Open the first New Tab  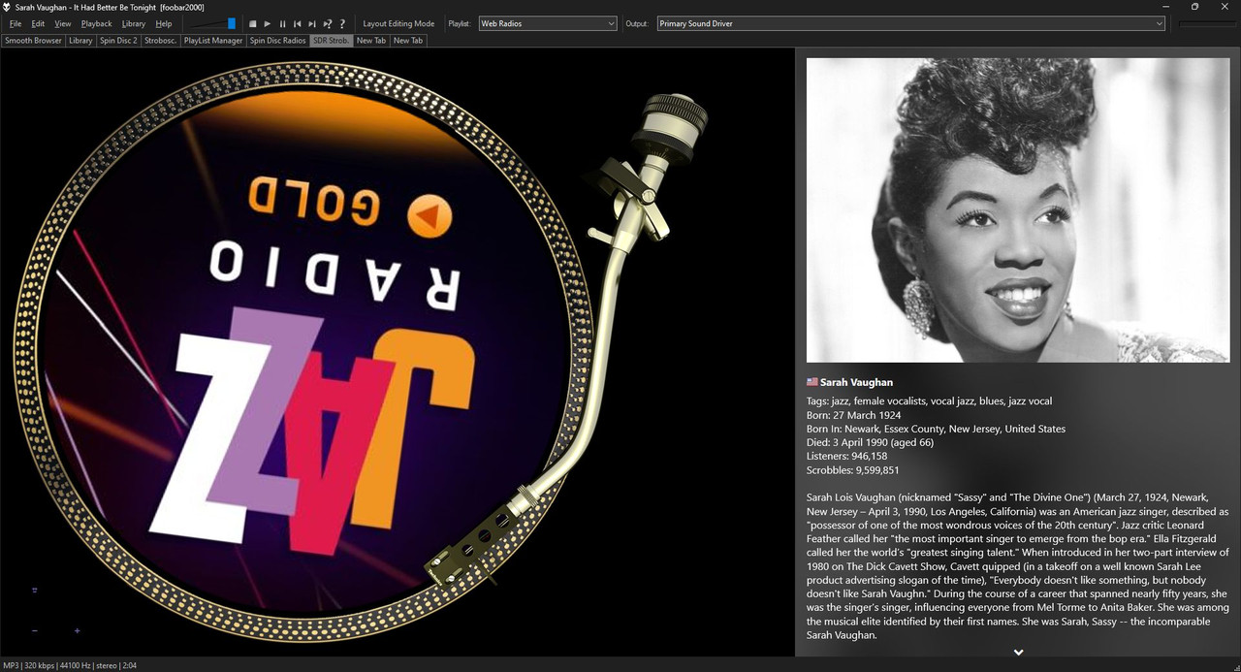371,41
